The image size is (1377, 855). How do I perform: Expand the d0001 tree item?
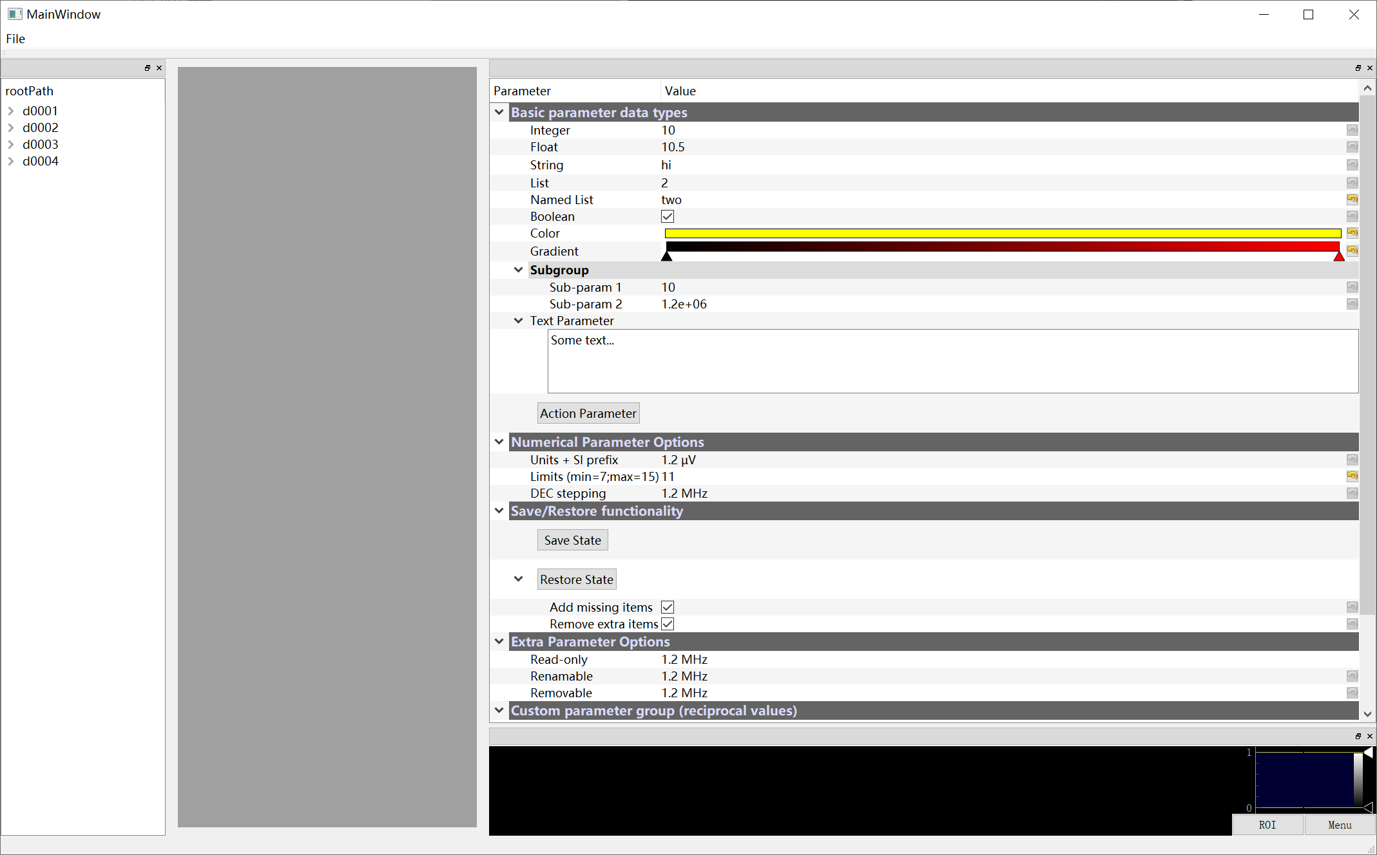[x=11, y=111]
